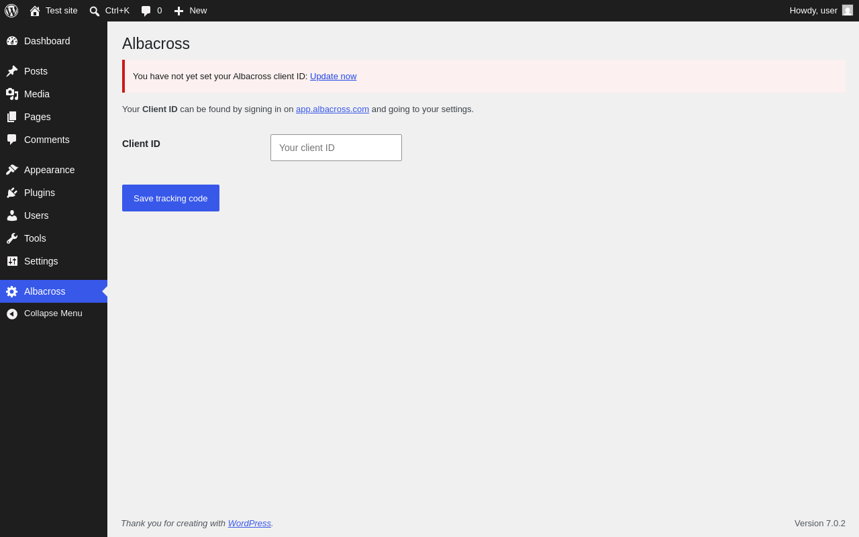
Task: Click the Albacross gear icon
Action: point(12,291)
